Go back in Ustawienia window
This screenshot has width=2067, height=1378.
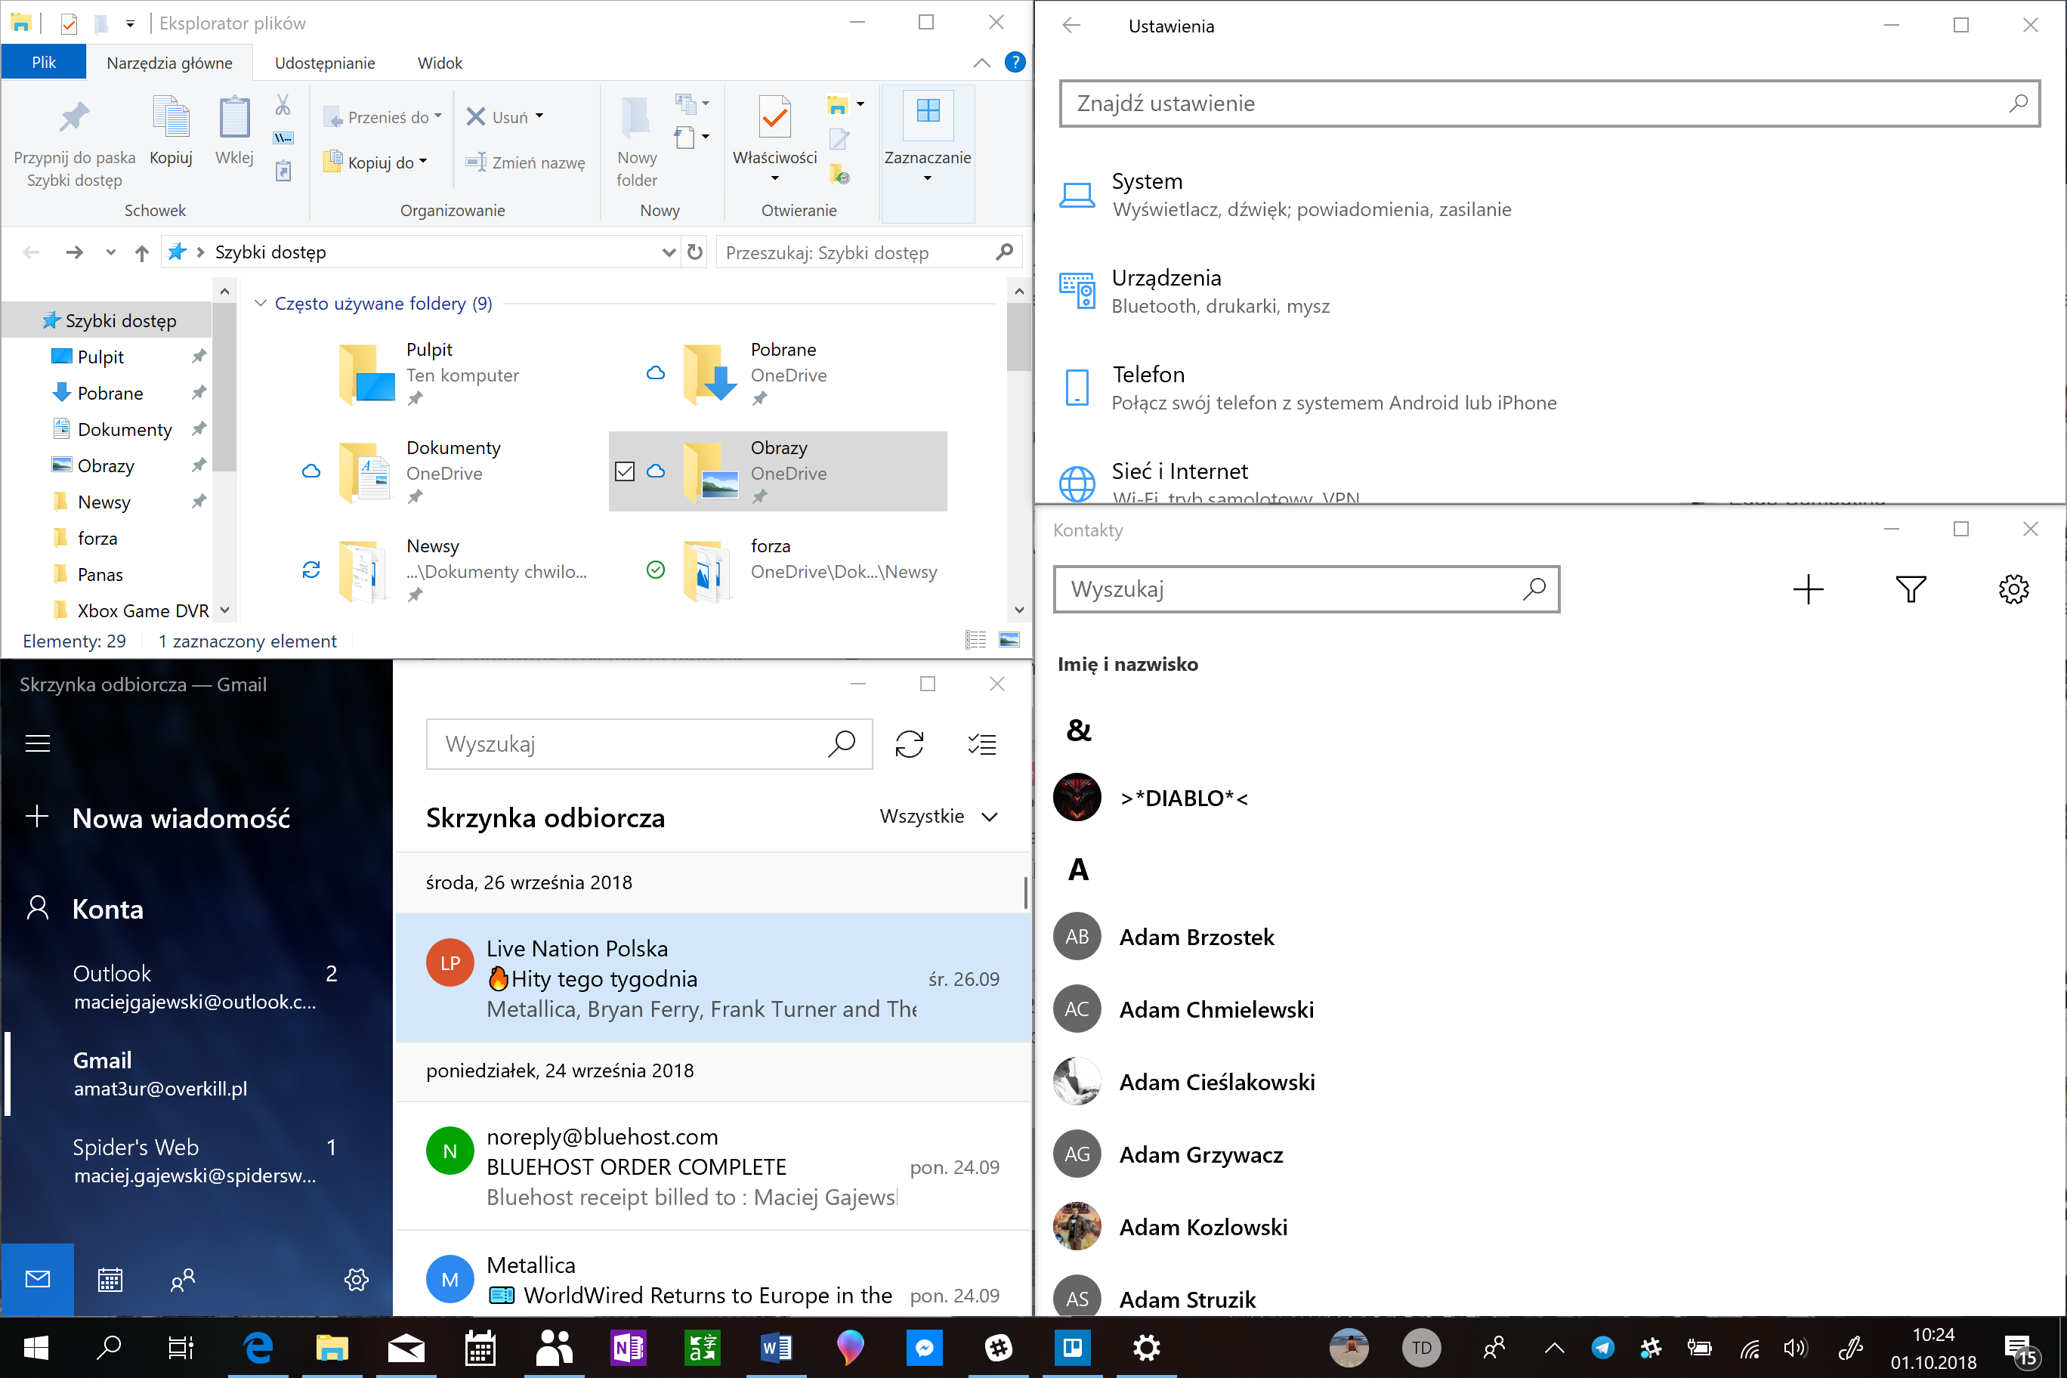[1071, 26]
